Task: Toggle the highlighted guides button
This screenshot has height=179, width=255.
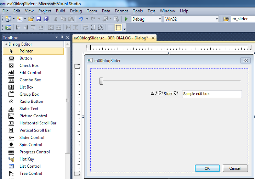Action: [x=118, y=27]
